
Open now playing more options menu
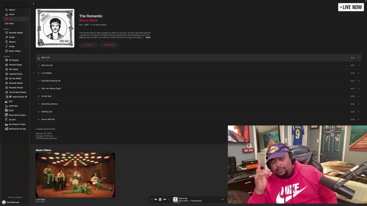pyautogui.click(x=222, y=199)
